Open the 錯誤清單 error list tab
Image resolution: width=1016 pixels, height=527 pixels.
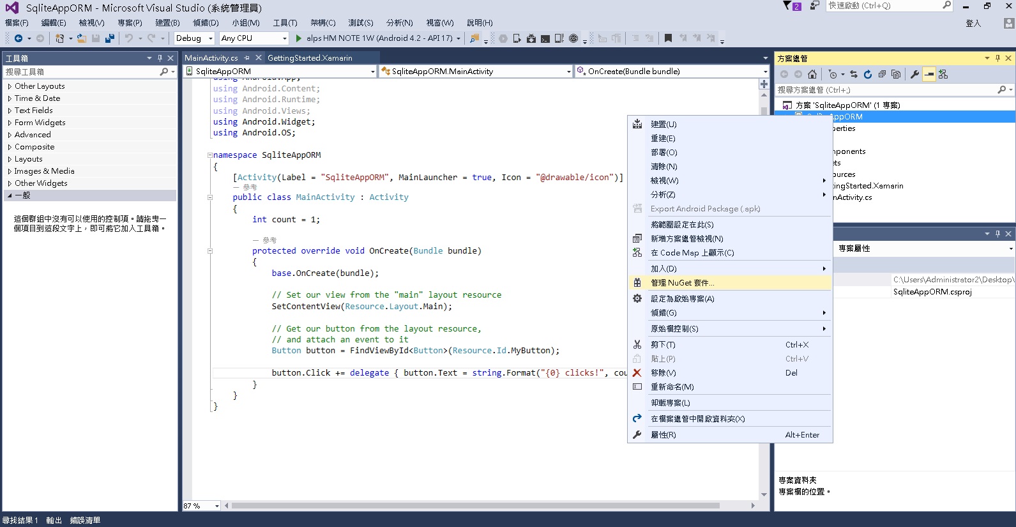point(85,521)
